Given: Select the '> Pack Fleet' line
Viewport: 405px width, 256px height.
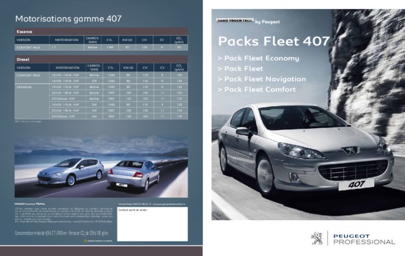Looking at the screenshot, I should [x=240, y=68].
